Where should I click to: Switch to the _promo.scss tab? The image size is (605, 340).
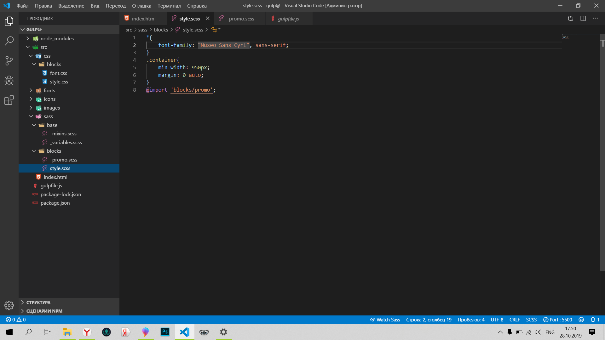[240, 19]
